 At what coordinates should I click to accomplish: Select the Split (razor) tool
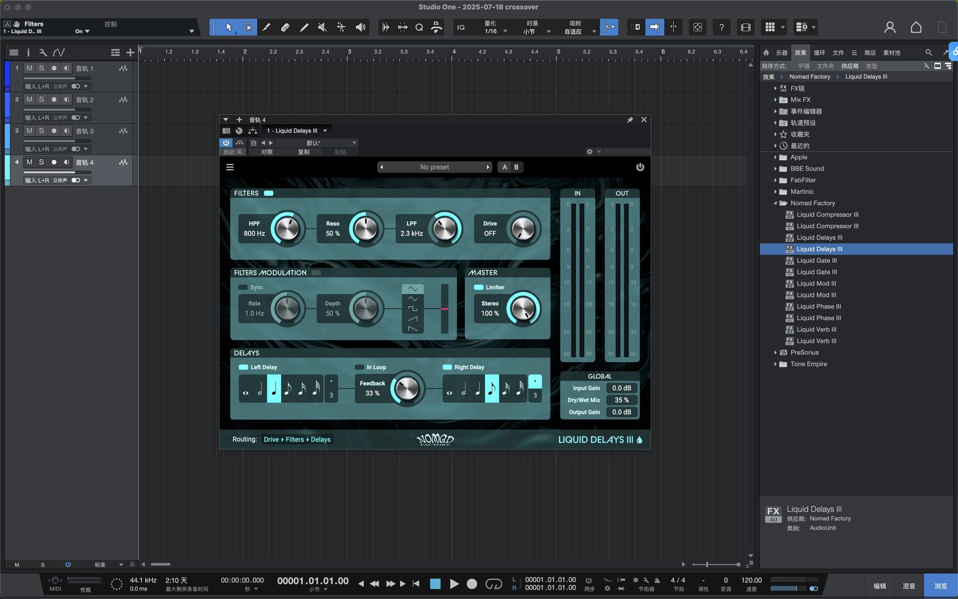pos(266,27)
